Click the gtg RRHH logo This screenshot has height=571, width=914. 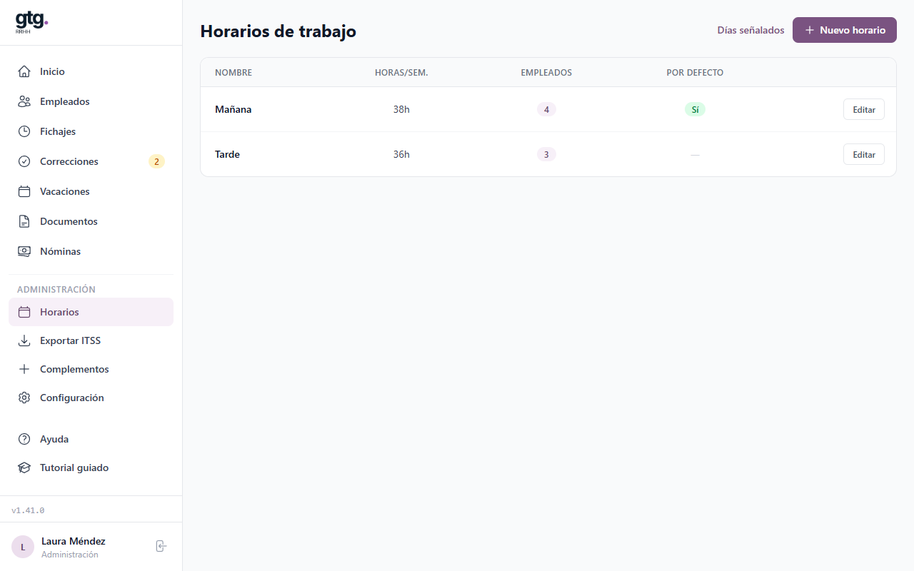pyautogui.click(x=32, y=22)
